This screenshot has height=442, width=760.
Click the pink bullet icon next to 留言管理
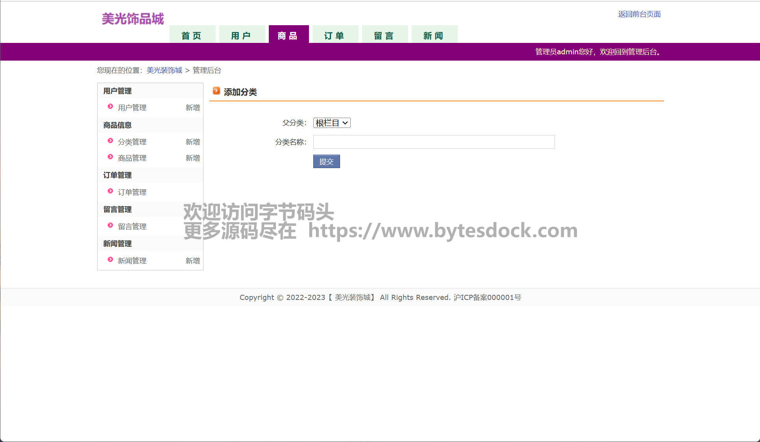111,226
